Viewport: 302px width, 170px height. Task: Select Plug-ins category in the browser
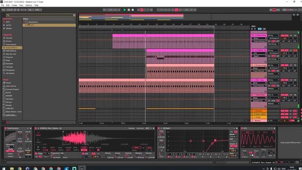[9, 57]
